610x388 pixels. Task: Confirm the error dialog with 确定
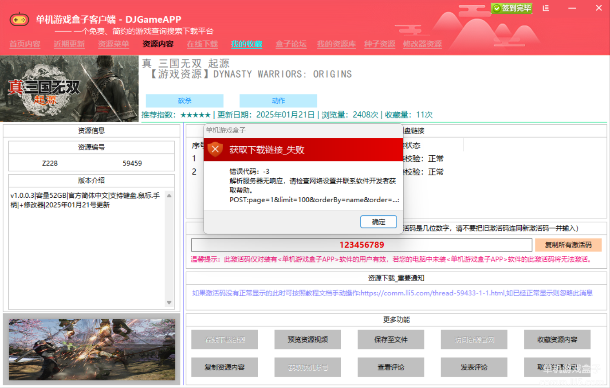(378, 222)
